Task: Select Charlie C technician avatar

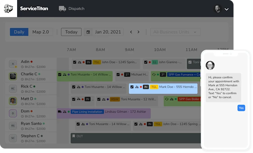Action: [x=13, y=76]
